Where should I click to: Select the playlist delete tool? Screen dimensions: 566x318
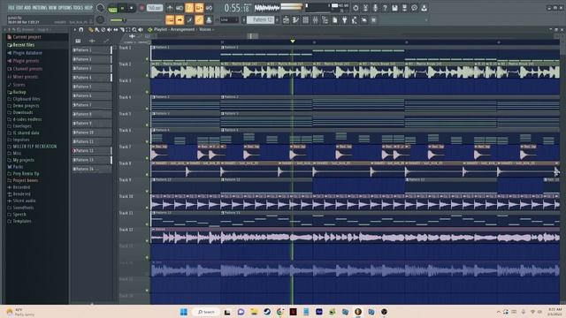[103, 29]
